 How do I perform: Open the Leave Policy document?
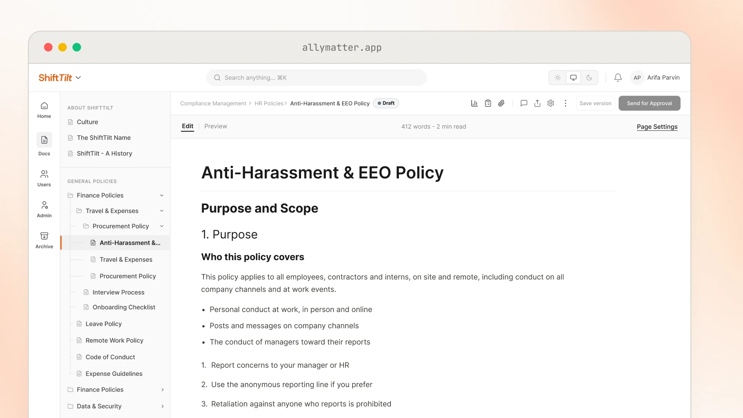(x=103, y=324)
